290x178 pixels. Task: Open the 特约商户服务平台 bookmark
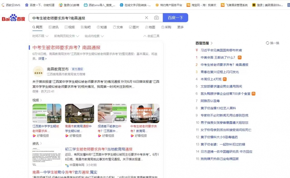pos(169,5)
